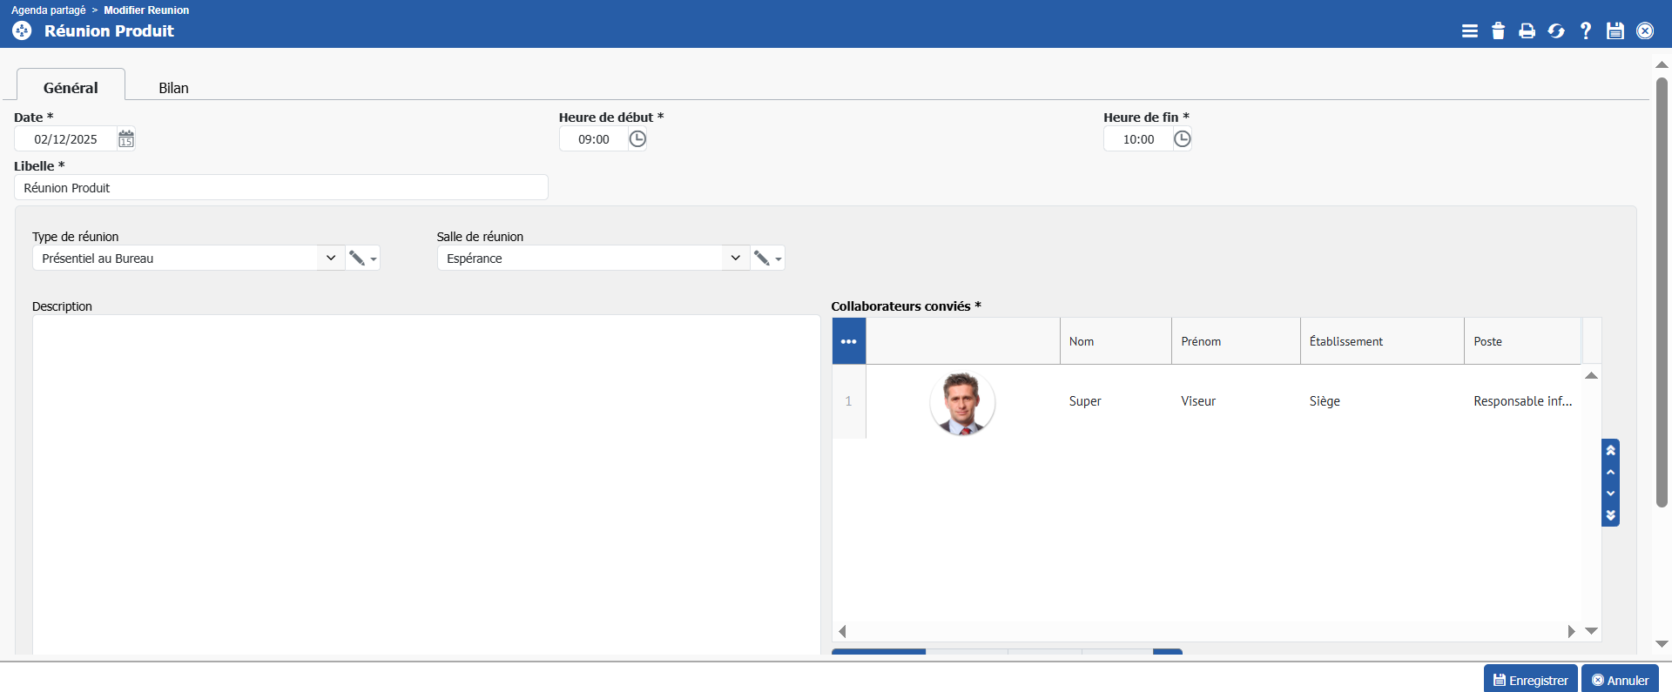1672x692 pixels.
Task: Select the Général tab
Action: [x=71, y=88]
